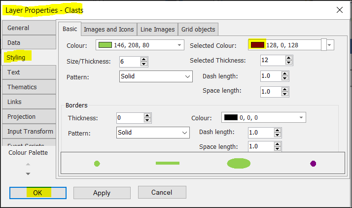Viewport: 352px width, 208px height.
Task: Open the Line Images tab
Action: (x=157, y=30)
